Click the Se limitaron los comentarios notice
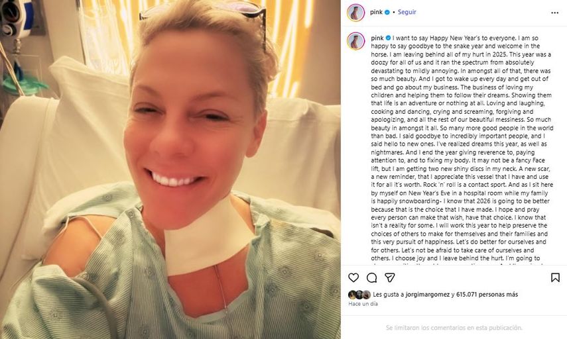567x339 pixels. (454, 328)
